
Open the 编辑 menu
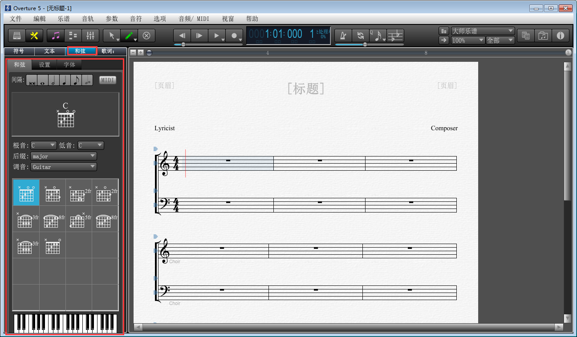coord(40,19)
